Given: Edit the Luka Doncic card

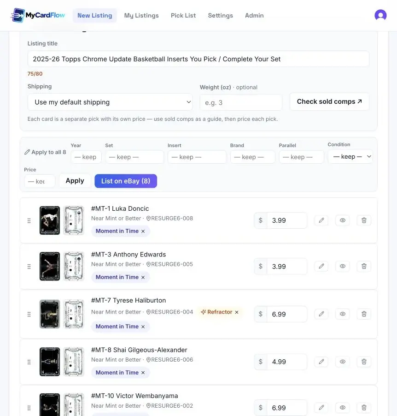Looking at the screenshot, I should tap(321, 220).
